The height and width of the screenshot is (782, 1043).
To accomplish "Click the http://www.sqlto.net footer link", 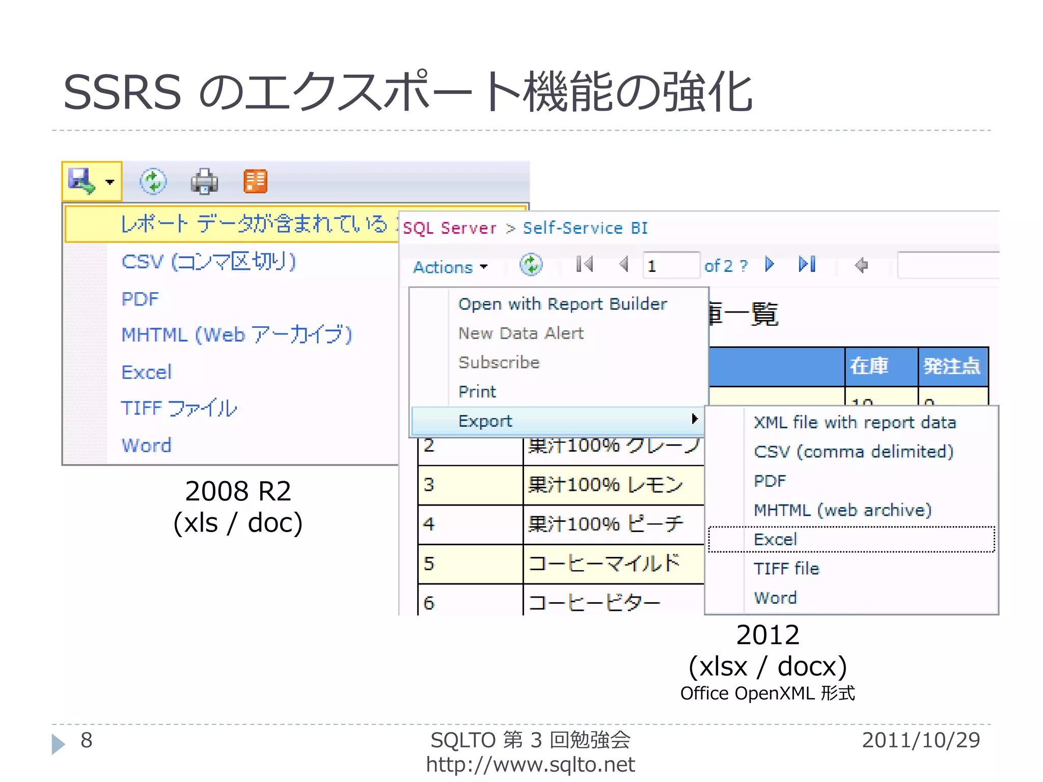I will (x=530, y=765).
